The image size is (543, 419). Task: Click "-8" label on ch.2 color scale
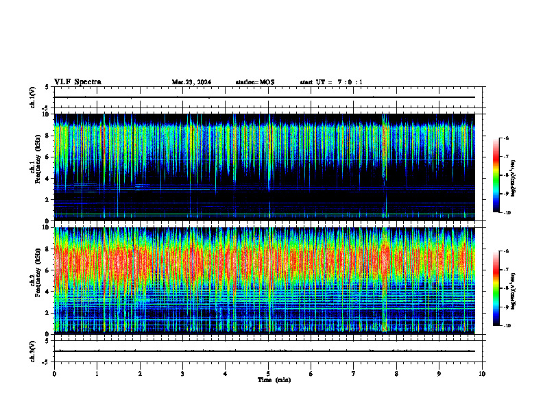point(506,288)
